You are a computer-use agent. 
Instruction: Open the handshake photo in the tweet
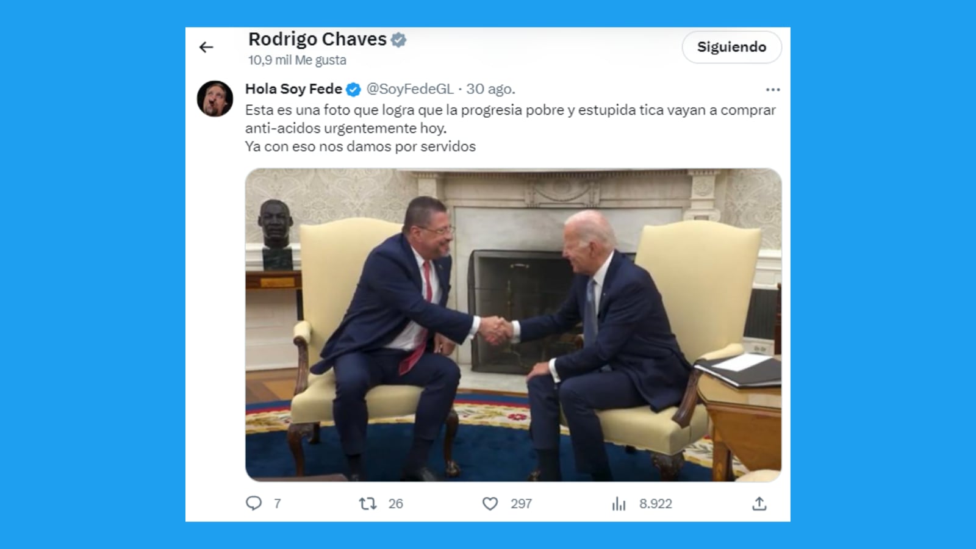pos(513,325)
